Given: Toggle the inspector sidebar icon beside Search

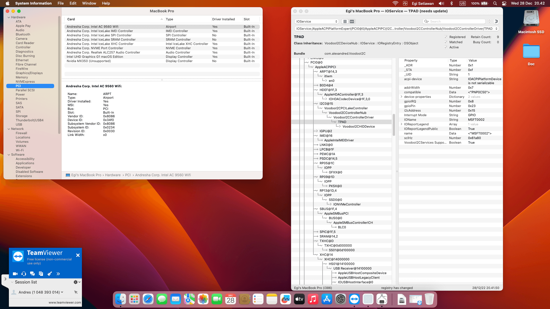Looking at the screenshot, I should [496, 21].
